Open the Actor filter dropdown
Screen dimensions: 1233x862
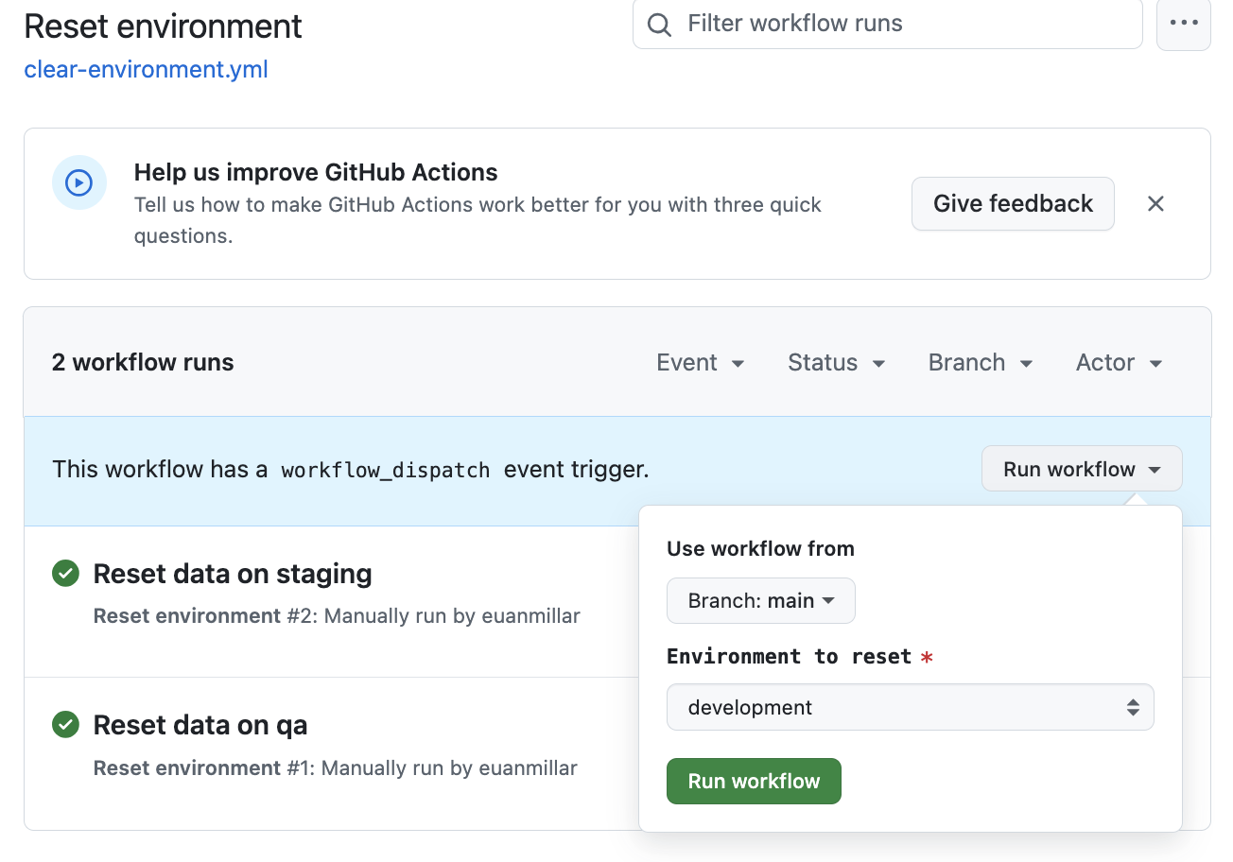pos(1119,363)
